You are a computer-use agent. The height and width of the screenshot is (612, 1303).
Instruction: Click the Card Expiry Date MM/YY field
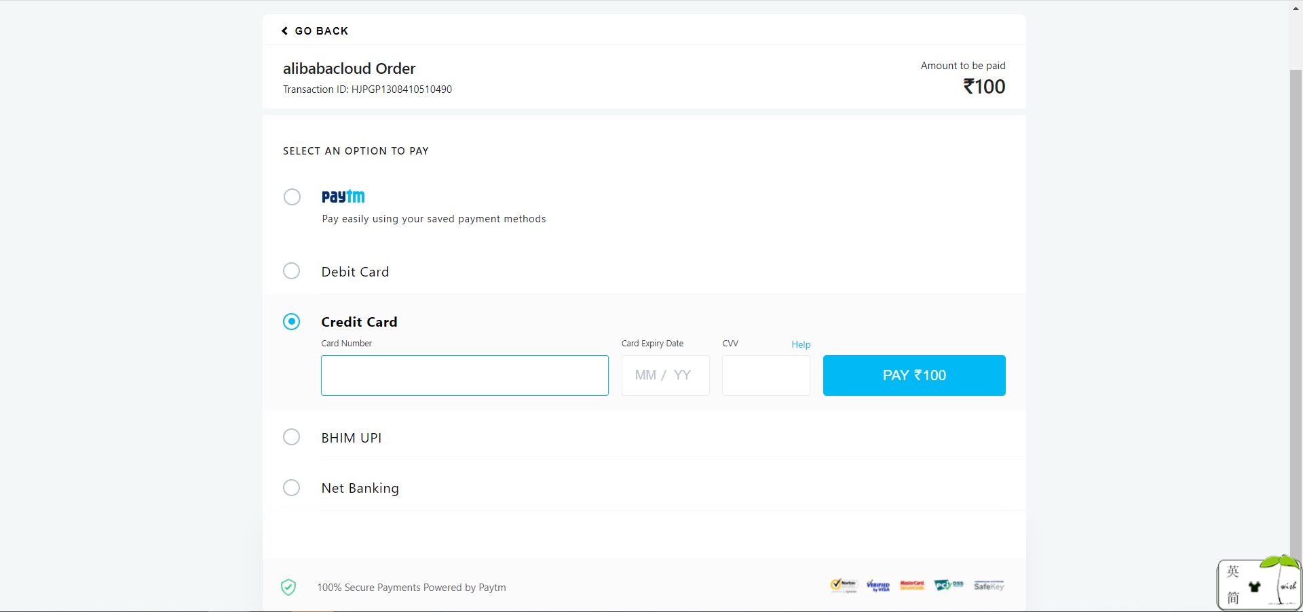pos(665,375)
